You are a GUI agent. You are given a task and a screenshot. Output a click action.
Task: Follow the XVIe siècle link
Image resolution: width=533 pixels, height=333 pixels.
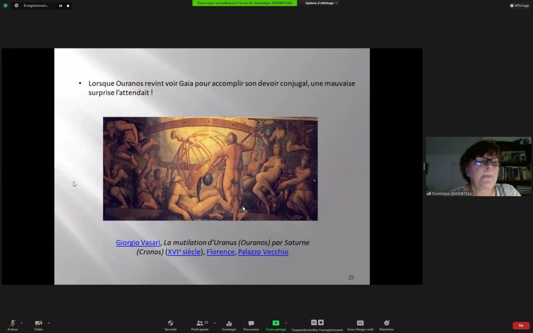184,252
